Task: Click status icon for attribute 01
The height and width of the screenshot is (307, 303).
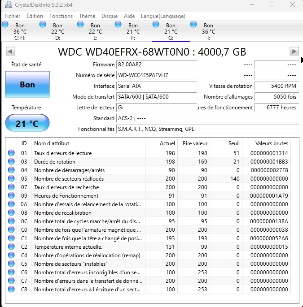Action: [x=11, y=153]
